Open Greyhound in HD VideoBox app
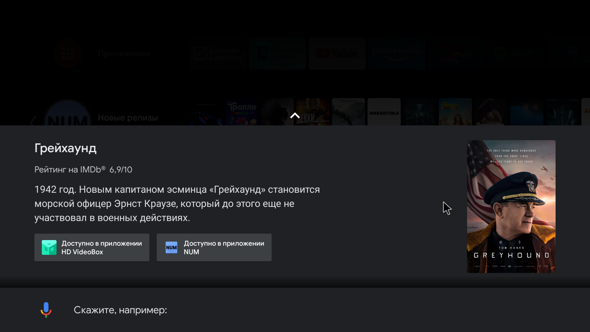Viewport: 590px width, 332px height. 92,247
